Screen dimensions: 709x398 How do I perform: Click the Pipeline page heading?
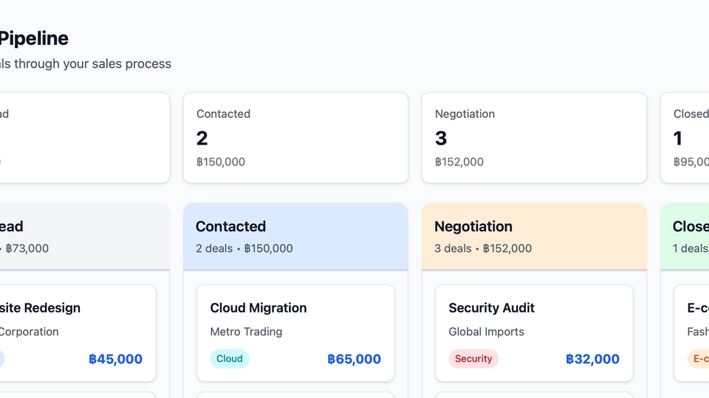click(x=34, y=39)
